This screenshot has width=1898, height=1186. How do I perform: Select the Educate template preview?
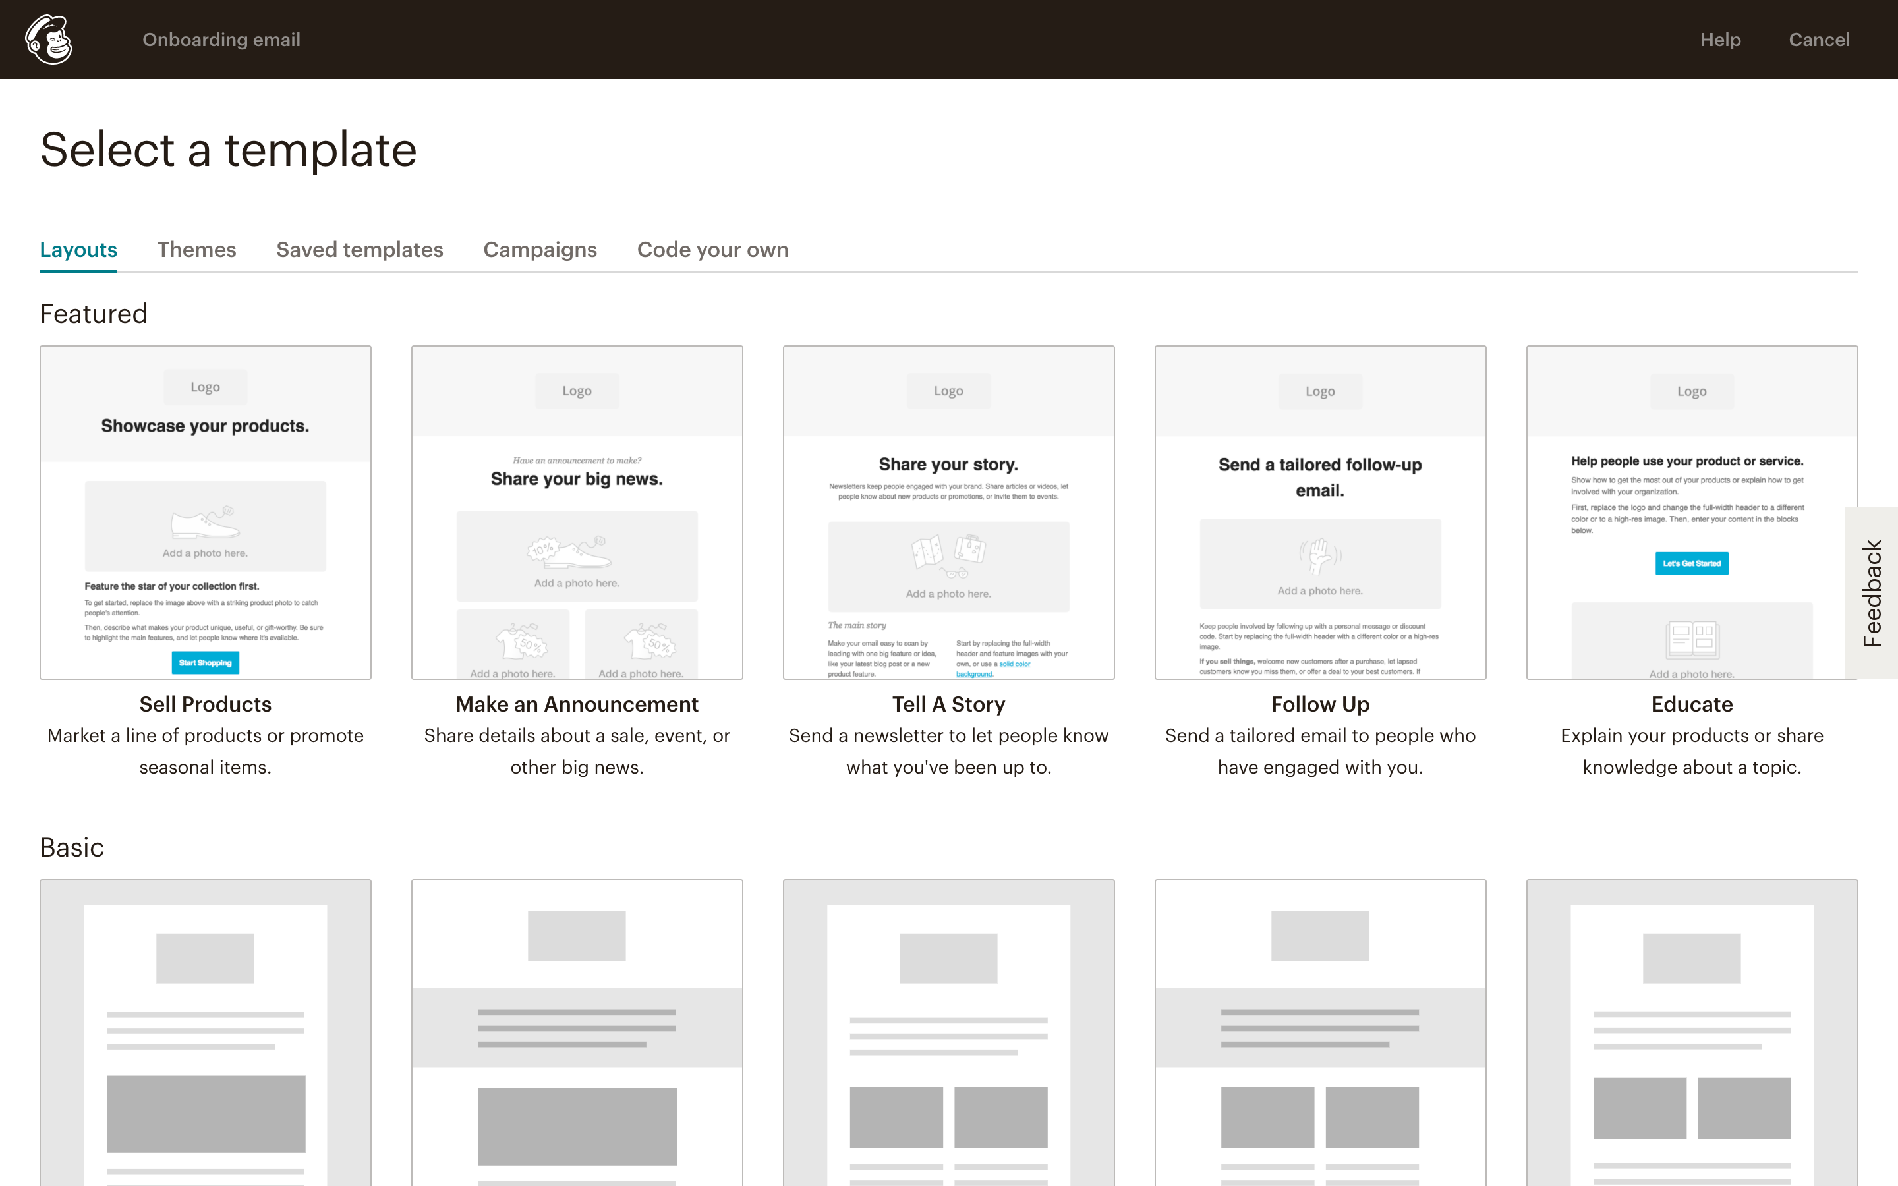click(x=1692, y=511)
